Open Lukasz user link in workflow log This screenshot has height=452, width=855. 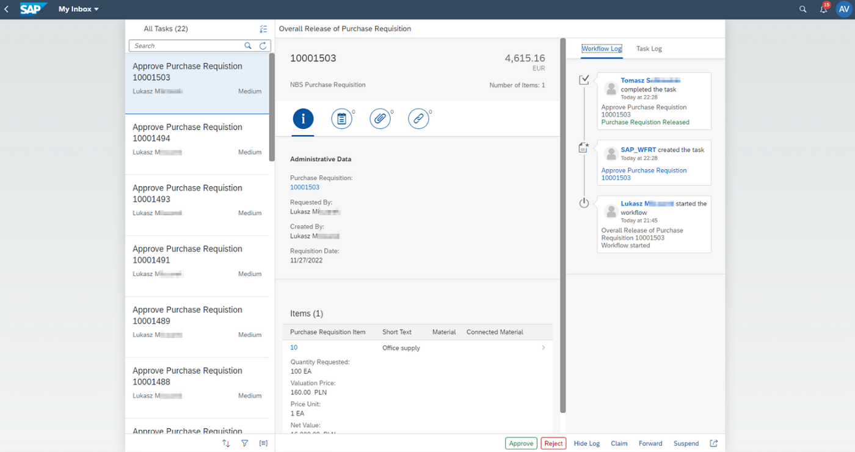(x=647, y=204)
